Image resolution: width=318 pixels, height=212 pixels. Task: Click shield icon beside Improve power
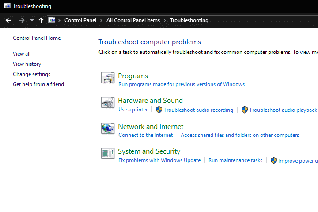click(x=274, y=160)
